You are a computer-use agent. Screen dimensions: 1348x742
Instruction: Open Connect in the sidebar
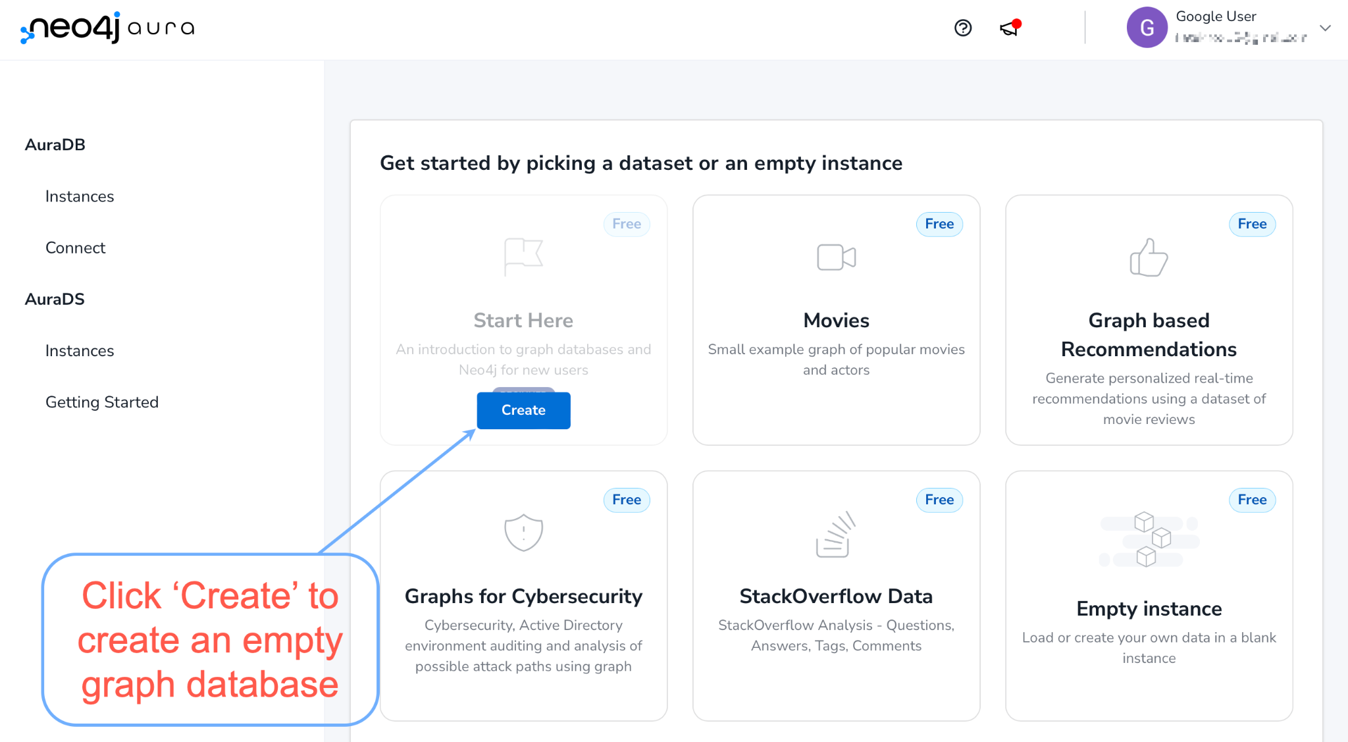[x=75, y=248]
